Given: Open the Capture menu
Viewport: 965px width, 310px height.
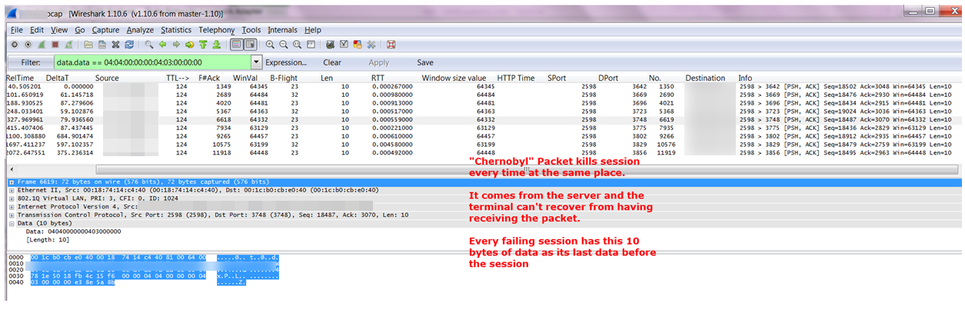Looking at the screenshot, I should pos(106,29).
